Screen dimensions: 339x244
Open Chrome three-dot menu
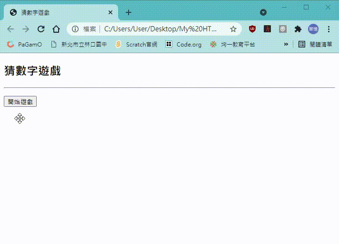[329, 29]
